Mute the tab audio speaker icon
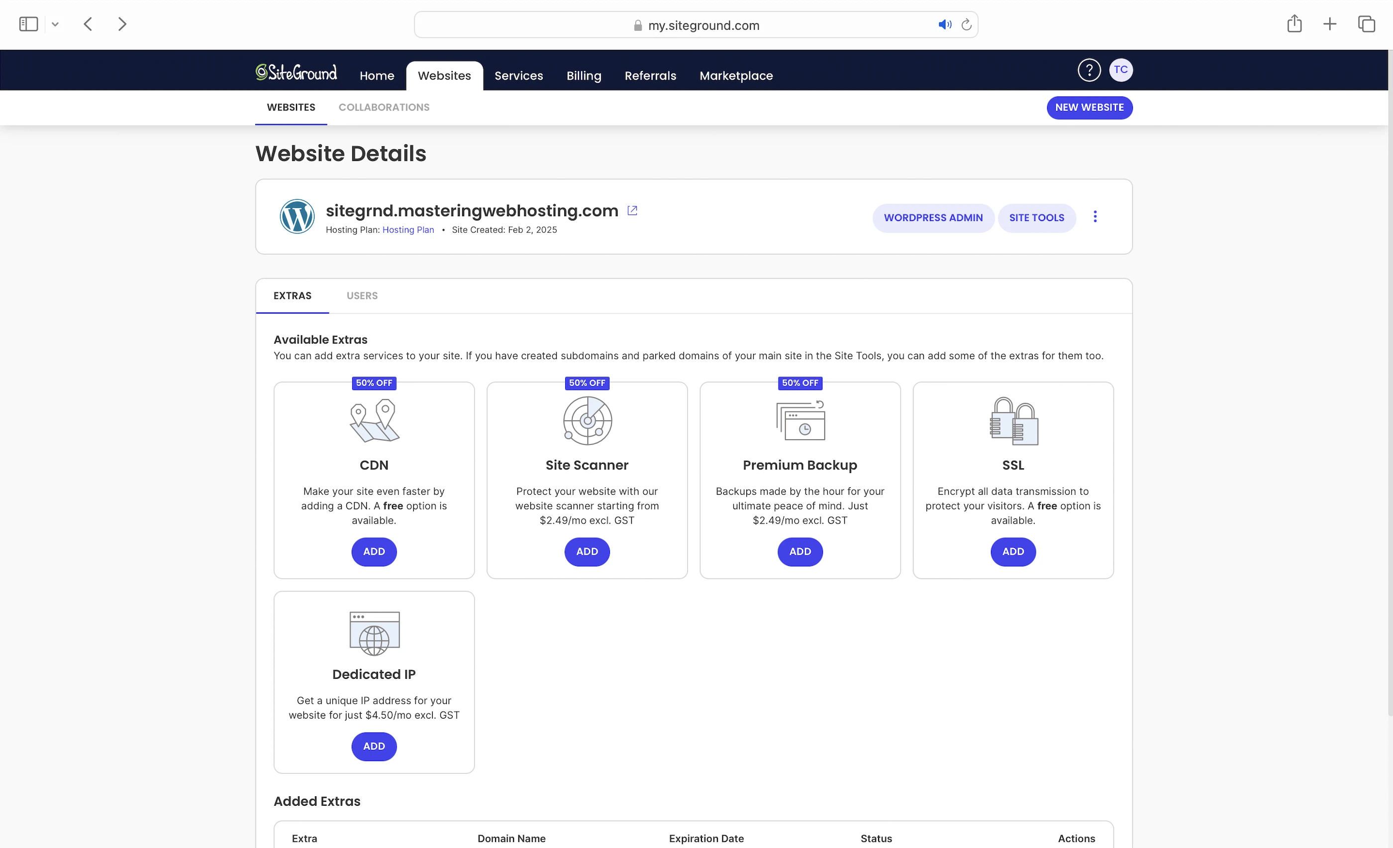 944,25
